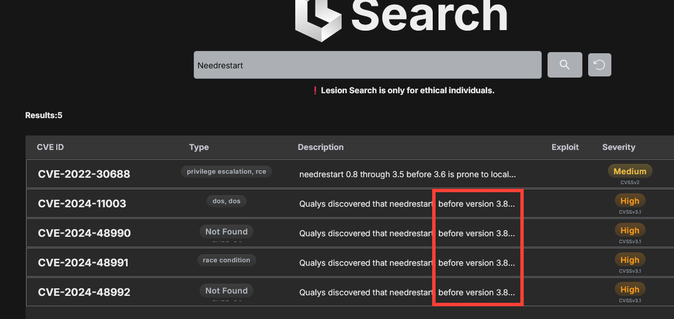674x319 pixels.
Task: Open the CVE-2022-30688 entry
Action: 84,174
